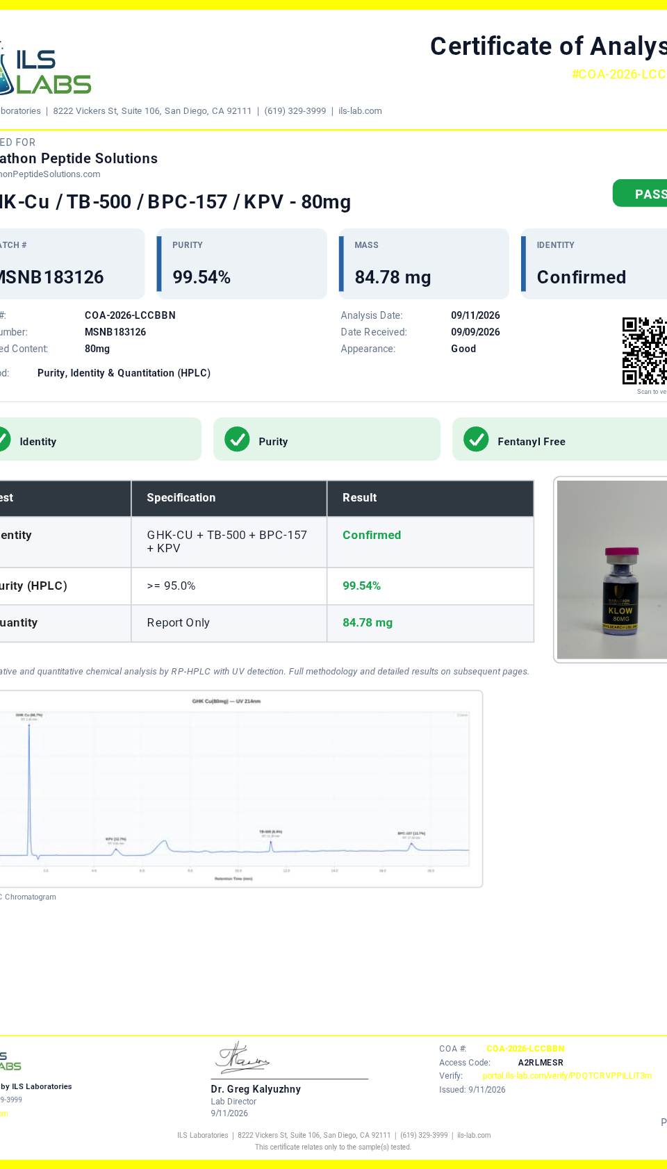
Task: Click the lab director signature
Action: 242,1059
